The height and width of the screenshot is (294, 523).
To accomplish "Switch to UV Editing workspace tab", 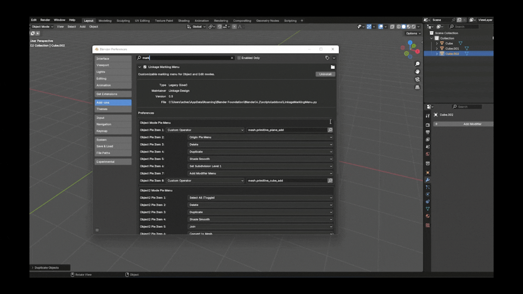I will tap(142, 21).
